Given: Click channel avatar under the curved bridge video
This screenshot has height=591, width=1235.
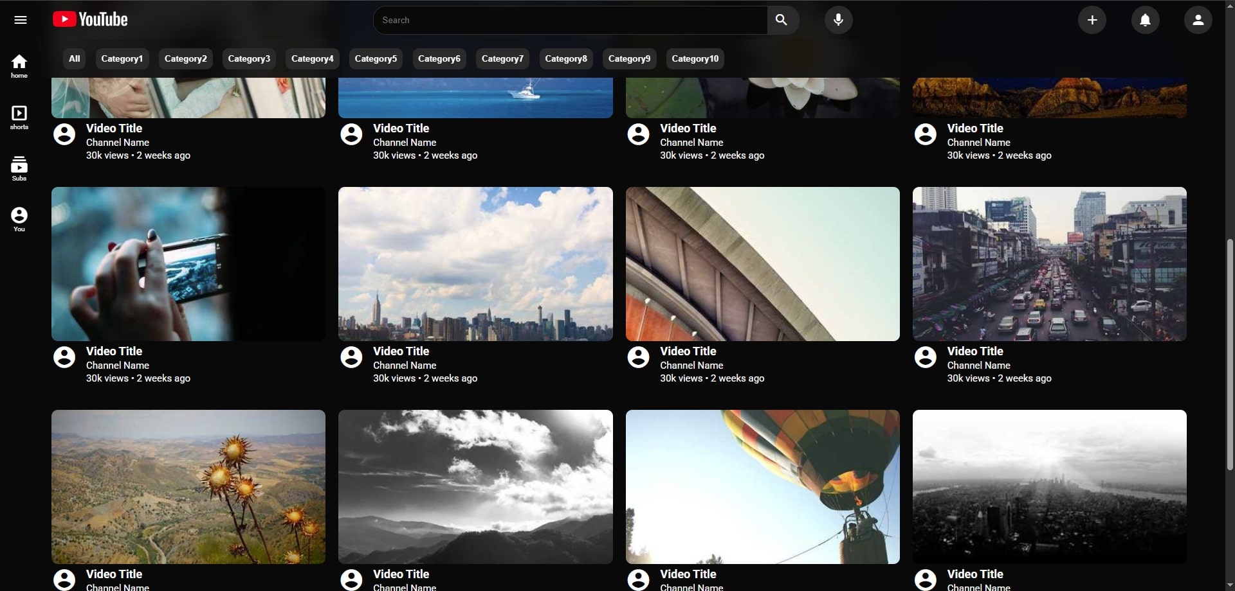Looking at the screenshot, I should click(639, 357).
